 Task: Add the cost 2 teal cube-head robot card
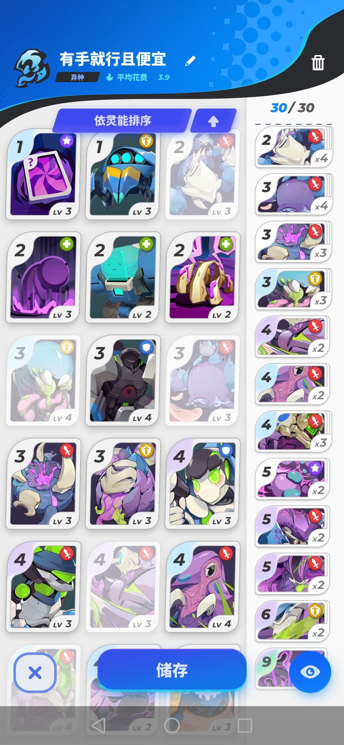point(122,277)
